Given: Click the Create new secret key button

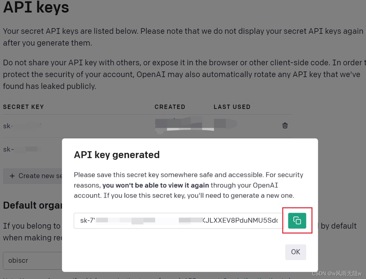Looking at the screenshot, I should (x=32, y=176).
